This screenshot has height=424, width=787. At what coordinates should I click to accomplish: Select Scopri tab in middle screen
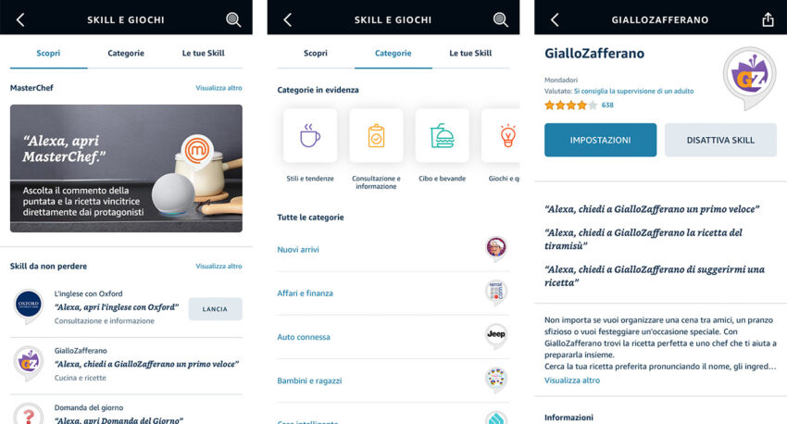(315, 53)
